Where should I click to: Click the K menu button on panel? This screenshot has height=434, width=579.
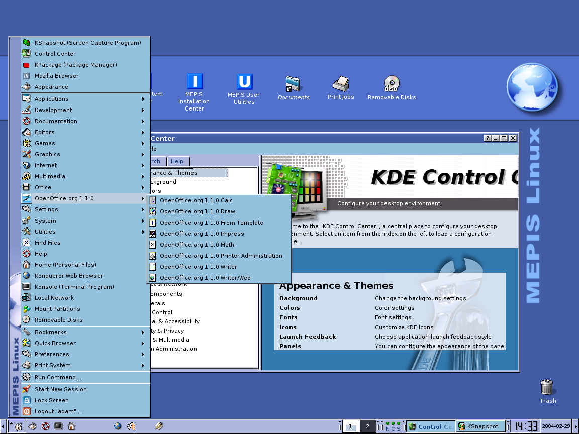(17, 426)
